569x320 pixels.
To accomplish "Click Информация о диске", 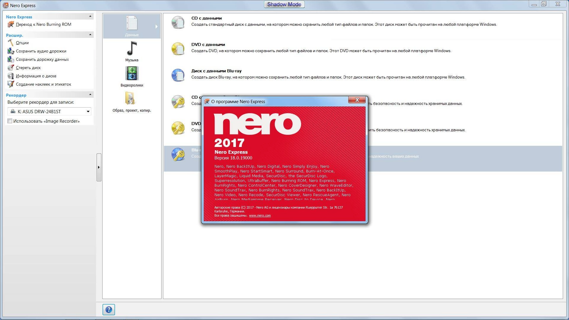I will click(x=36, y=76).
